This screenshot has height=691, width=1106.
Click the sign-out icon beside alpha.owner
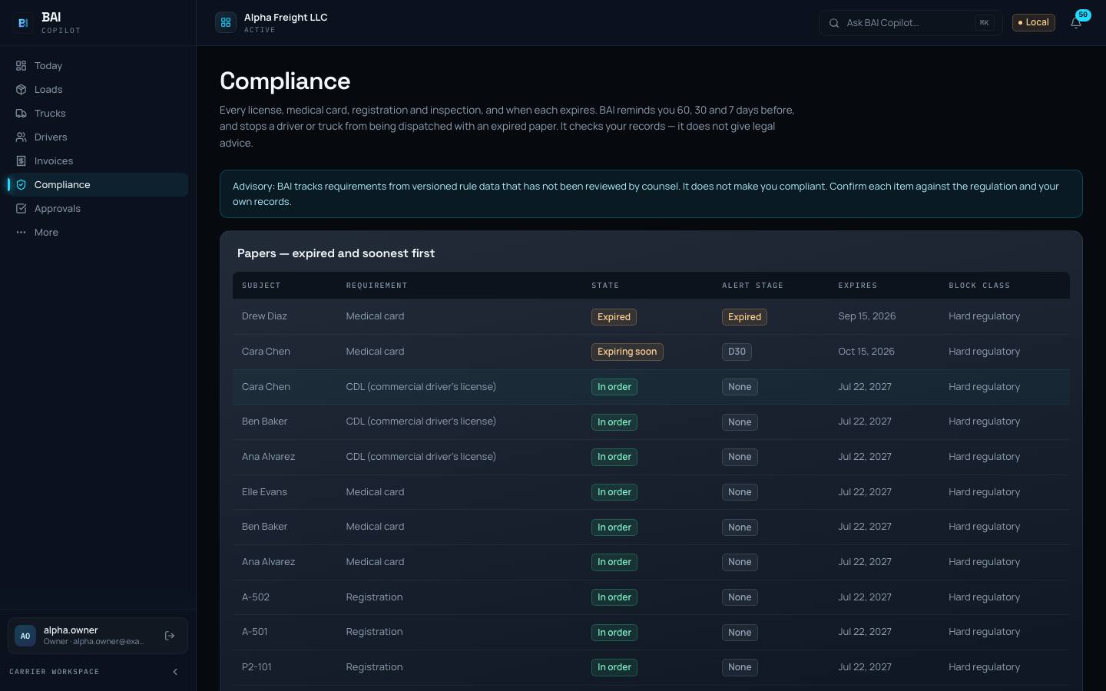[170, 636]
